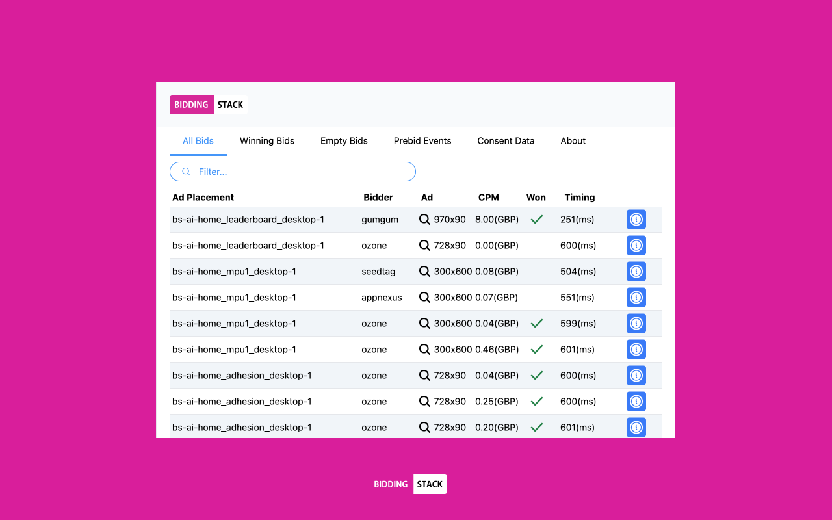Open info details for the seedtag bid
The height and width of the screenshot is (520, 832).
click(x=636, y=271)
